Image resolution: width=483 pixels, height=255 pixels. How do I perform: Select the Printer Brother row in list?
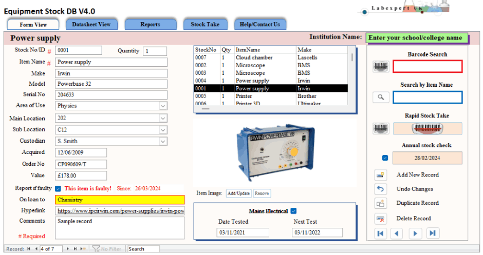click(x=271, y=96)
